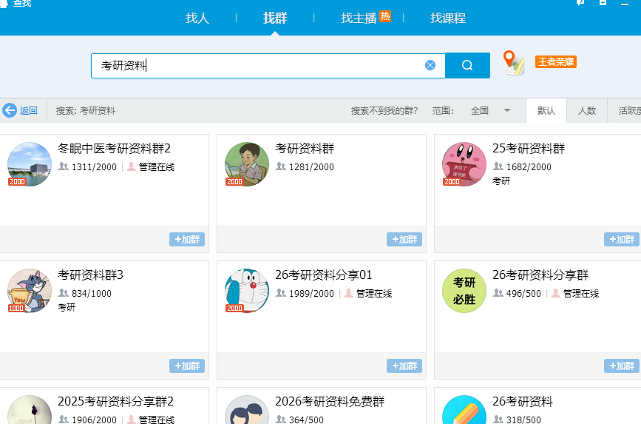Click the 考研 tag under 考研资料群3
This screenshot has height=424, width=641.
pos(67,307)
